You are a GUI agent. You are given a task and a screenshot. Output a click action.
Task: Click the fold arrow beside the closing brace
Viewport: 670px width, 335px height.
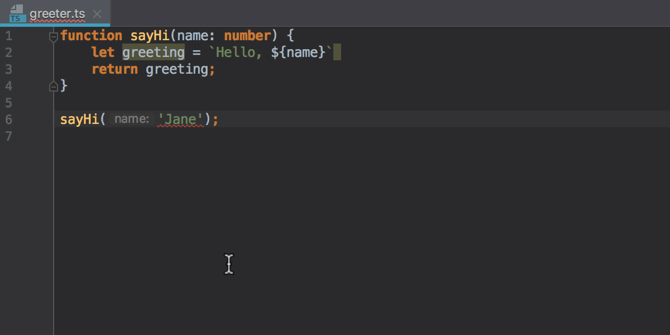pos(53,85)
